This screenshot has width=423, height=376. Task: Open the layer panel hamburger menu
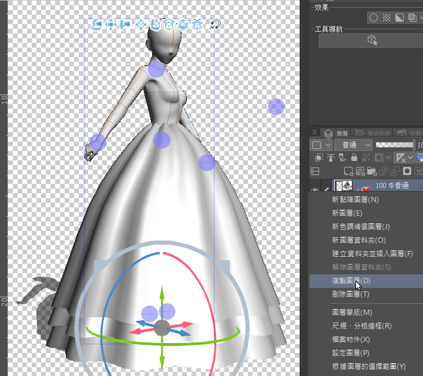coord(314,132)
